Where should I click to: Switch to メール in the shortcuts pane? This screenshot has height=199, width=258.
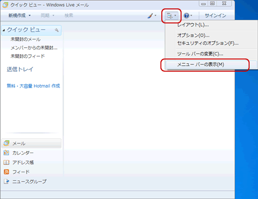coord(31,143)
